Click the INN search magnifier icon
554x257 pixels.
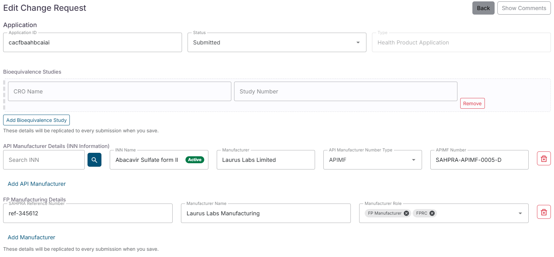(94, 160)
